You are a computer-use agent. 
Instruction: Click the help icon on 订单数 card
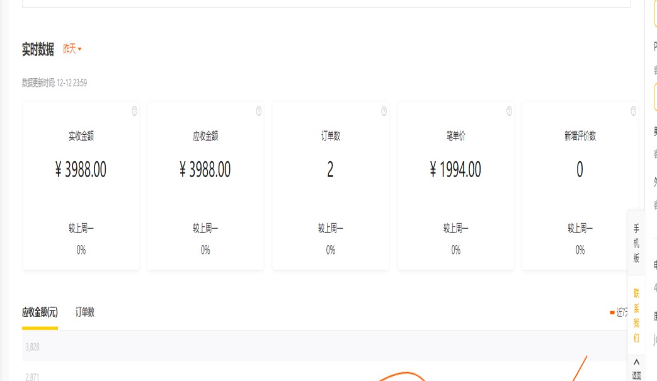click(x=384, y=111)
